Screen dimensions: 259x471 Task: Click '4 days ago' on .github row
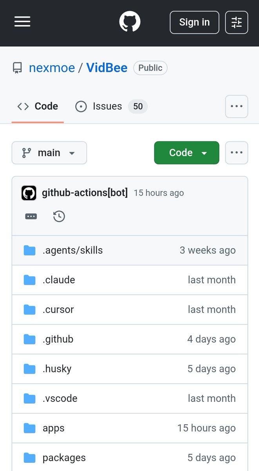(x=212, y=339)
